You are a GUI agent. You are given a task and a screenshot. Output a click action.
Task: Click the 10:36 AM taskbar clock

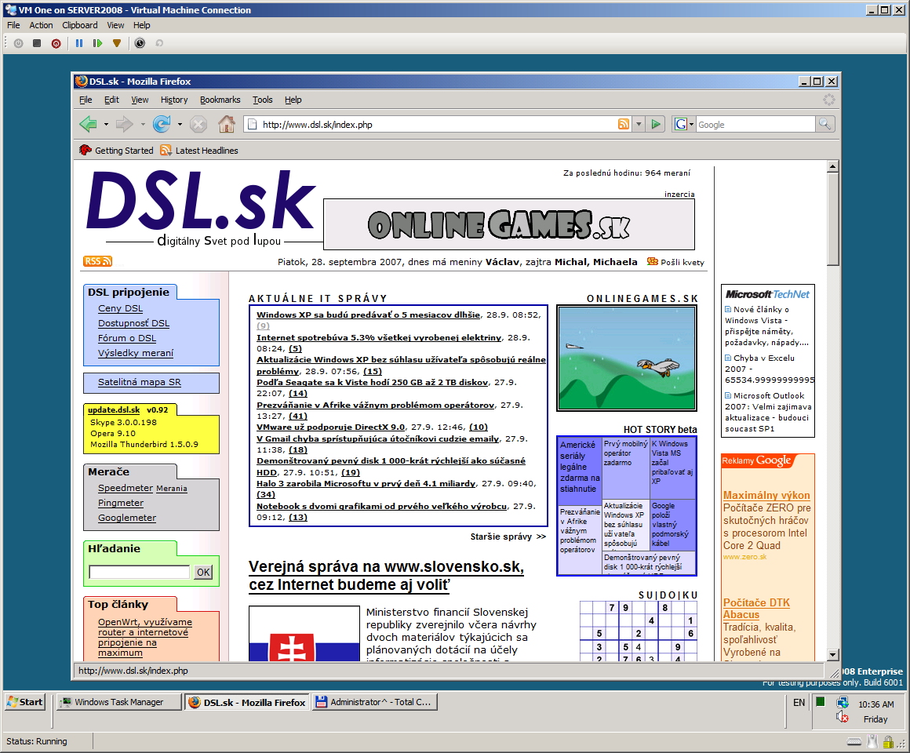pyautogui.click(x=875, y=704)
